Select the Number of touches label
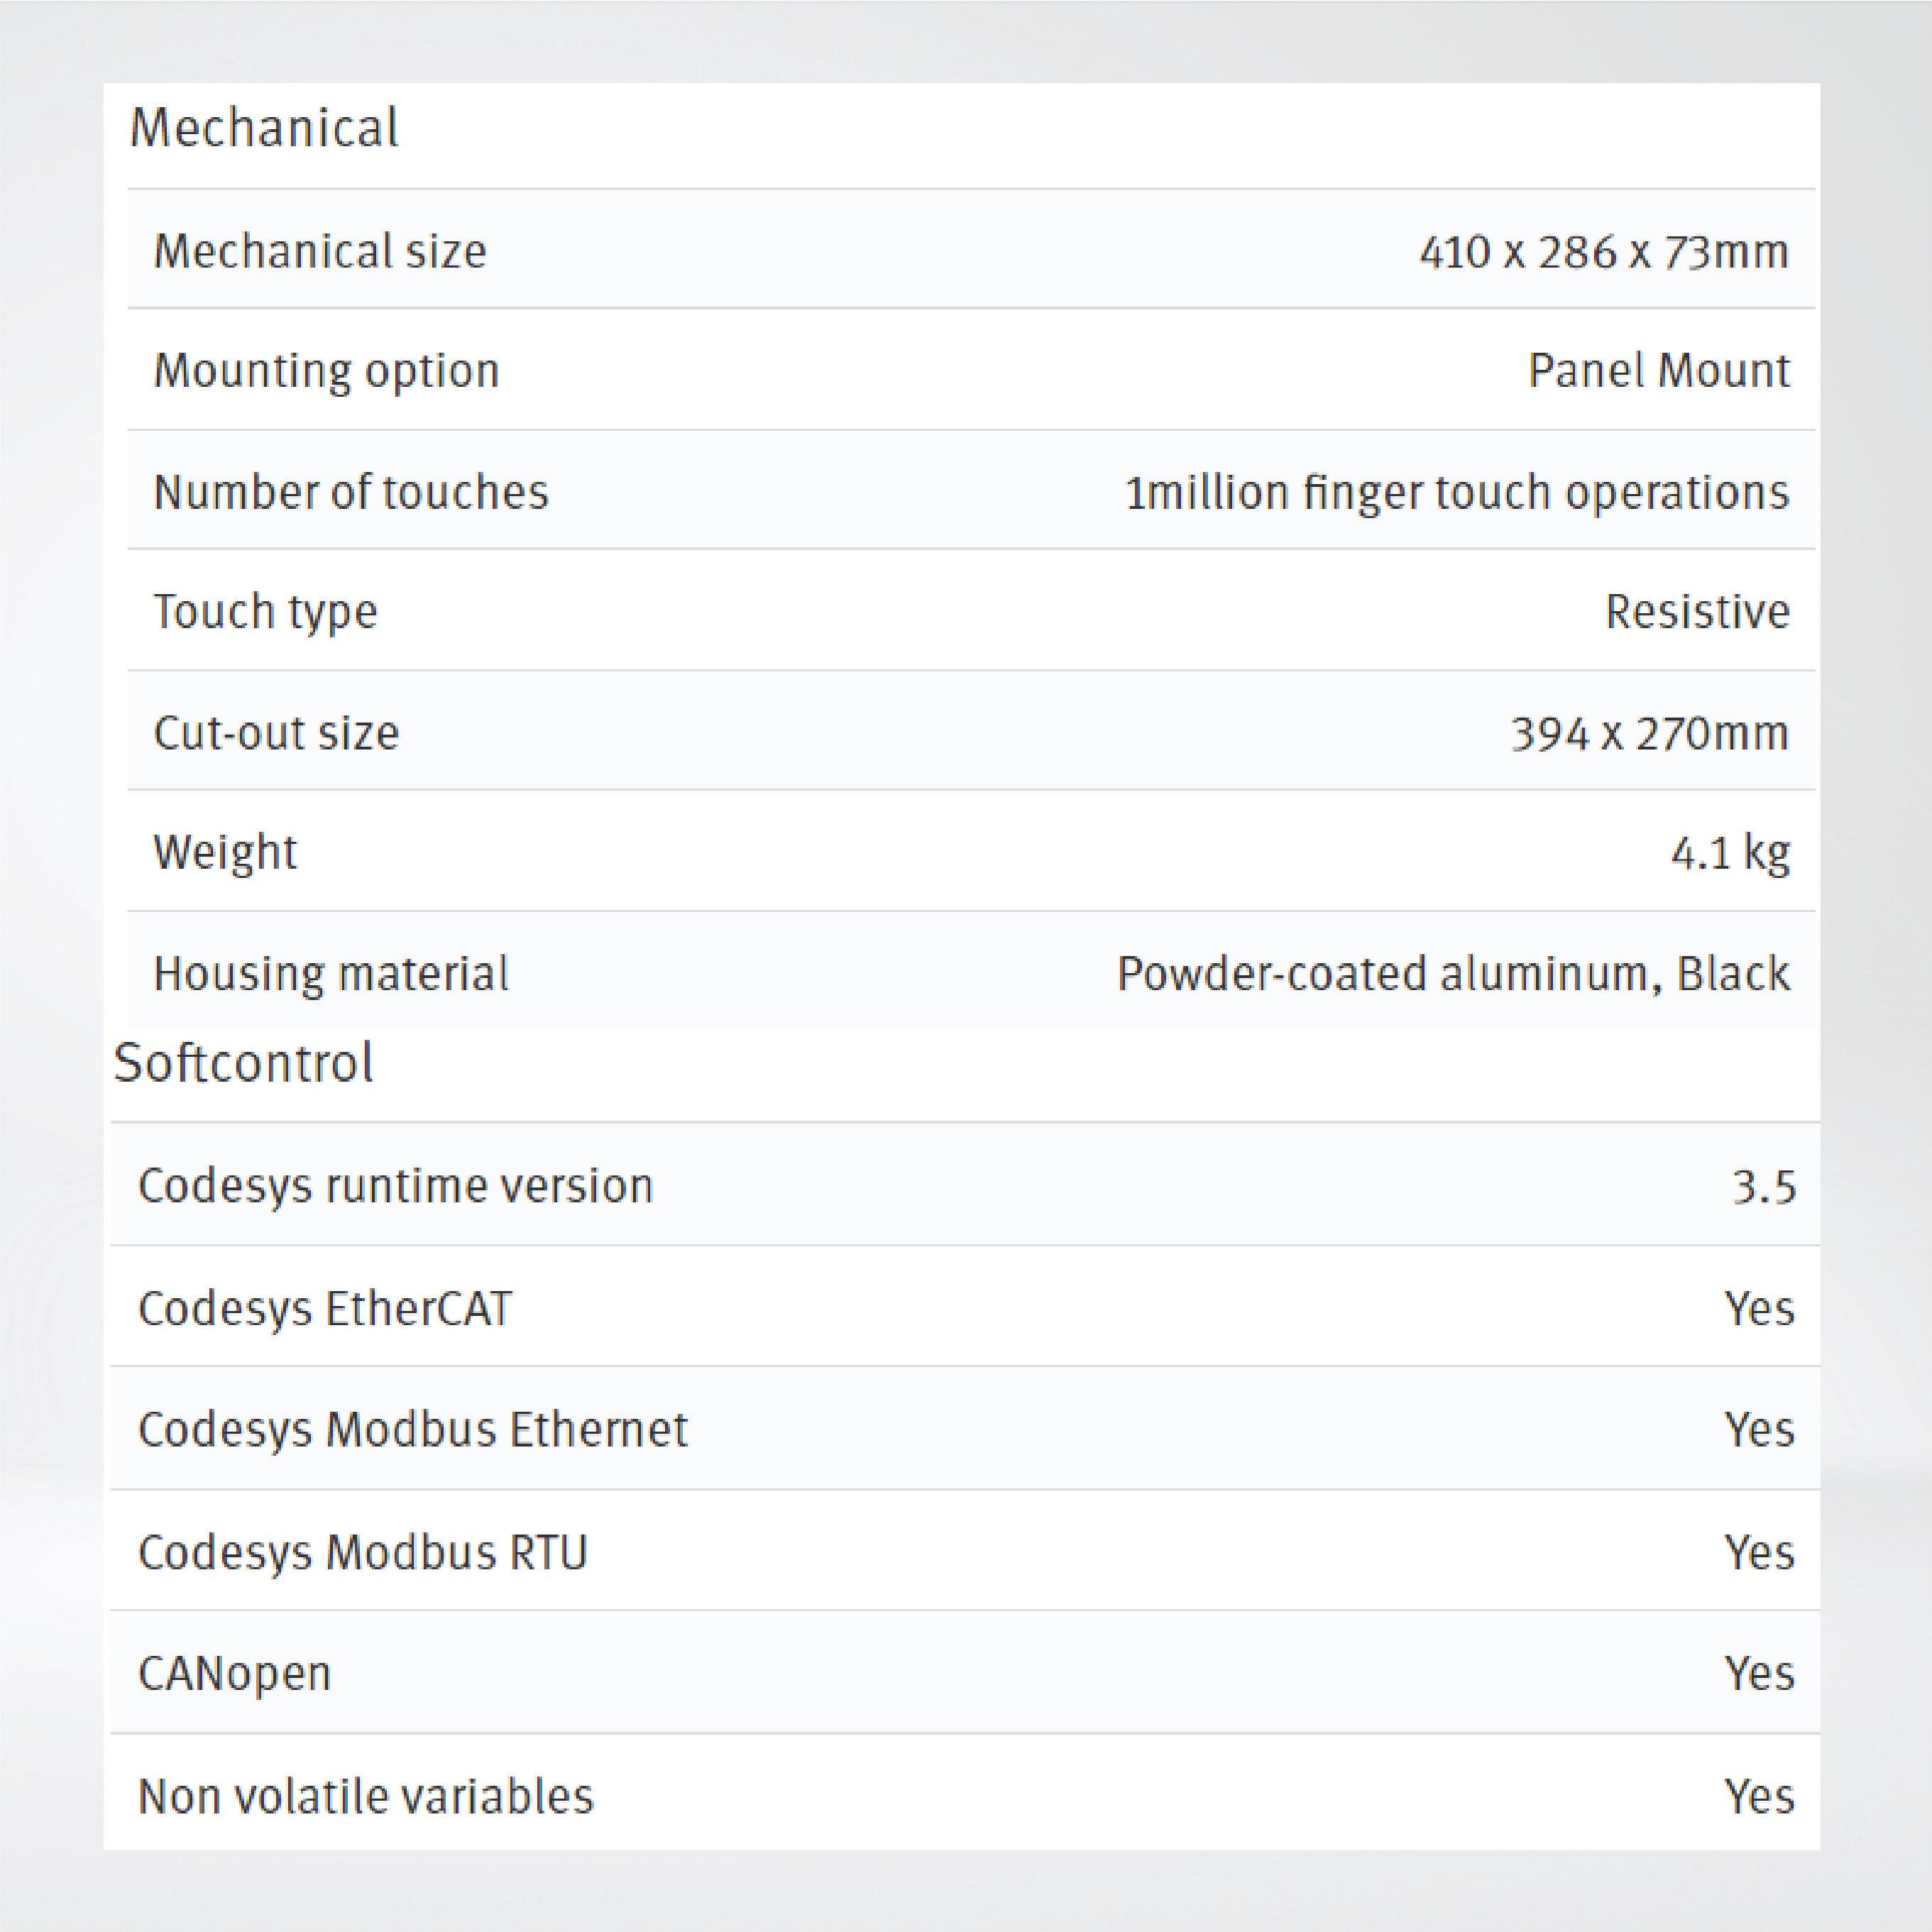Screen dimensions: 1932x1932 tap(351, 492)
